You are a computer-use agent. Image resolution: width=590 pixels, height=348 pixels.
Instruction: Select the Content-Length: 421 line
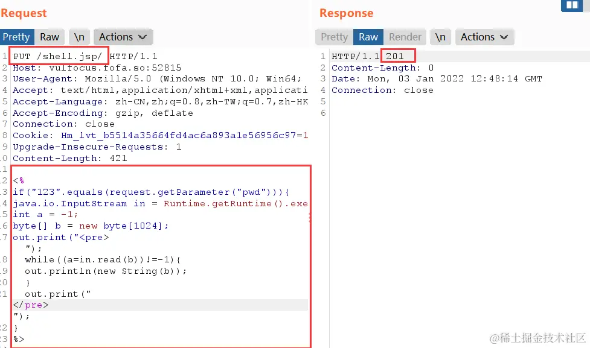(x=70, y=158)
